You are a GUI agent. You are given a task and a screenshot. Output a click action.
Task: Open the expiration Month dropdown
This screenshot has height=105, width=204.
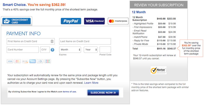tap(70, 50)
